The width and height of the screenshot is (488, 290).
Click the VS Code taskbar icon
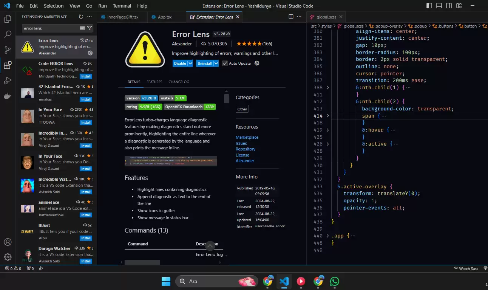point(284,281)
